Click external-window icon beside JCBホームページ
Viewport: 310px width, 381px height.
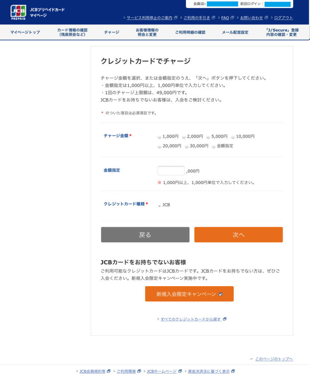pyautogui.click(x=180, y=371)
